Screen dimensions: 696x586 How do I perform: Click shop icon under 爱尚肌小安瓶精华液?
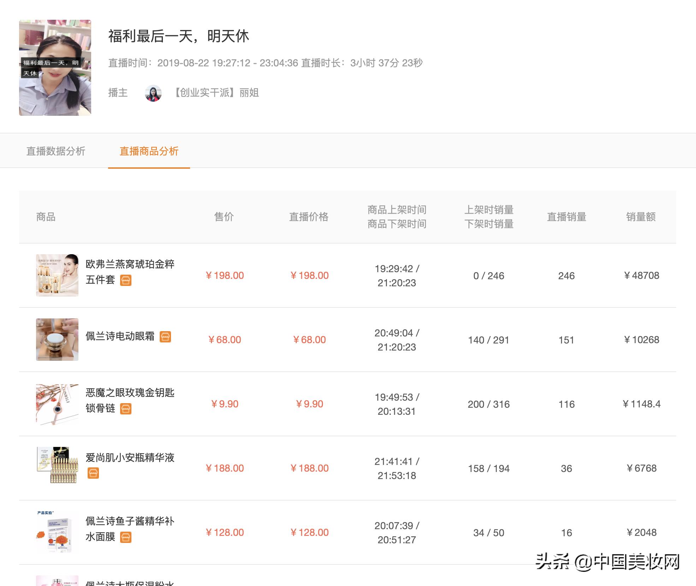pos(93,473)
